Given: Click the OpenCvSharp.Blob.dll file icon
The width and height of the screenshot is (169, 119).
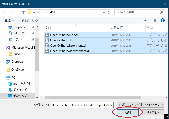Looking at the screenshot, I should 47,35.
